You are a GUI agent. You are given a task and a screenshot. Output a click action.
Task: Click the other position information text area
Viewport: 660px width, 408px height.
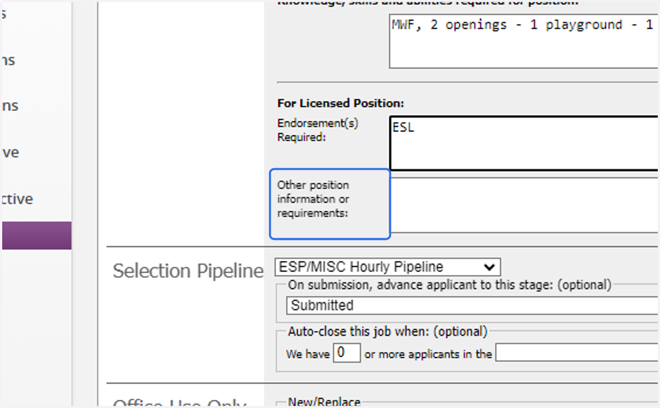[x=524, y=205]
